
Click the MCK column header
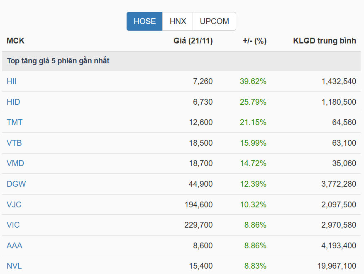[x=15, y=41]
